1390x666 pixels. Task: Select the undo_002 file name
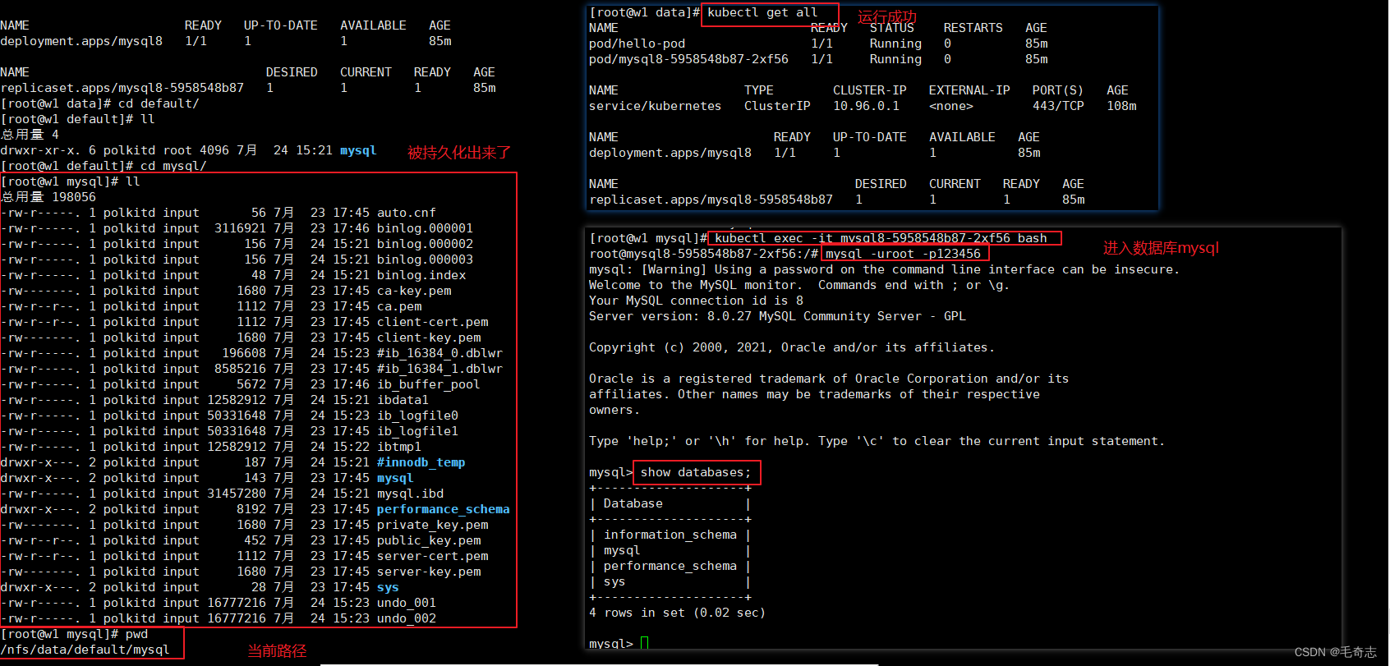tap(407, 618)
